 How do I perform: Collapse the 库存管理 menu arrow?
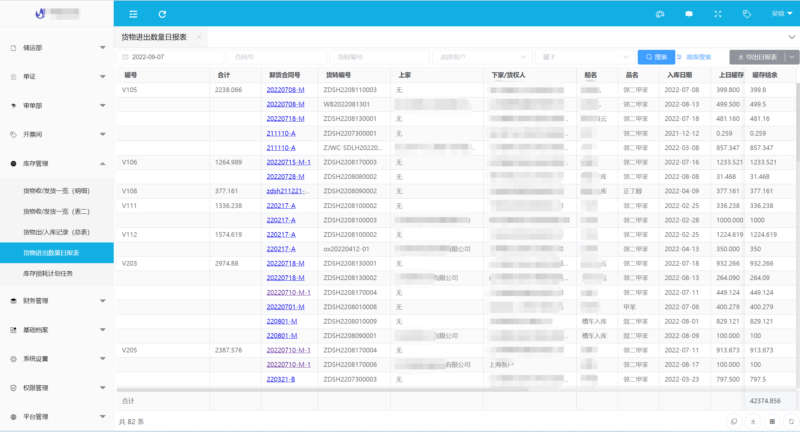click(x=102, y=164)
